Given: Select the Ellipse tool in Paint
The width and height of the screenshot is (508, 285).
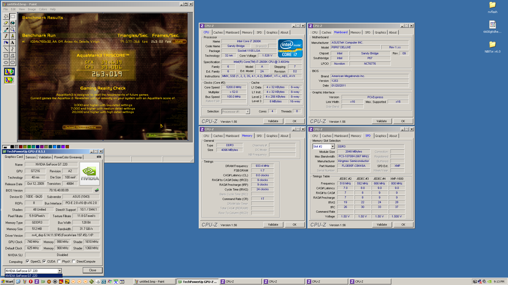Looking at the screenshot, I should tap(6, 62).
